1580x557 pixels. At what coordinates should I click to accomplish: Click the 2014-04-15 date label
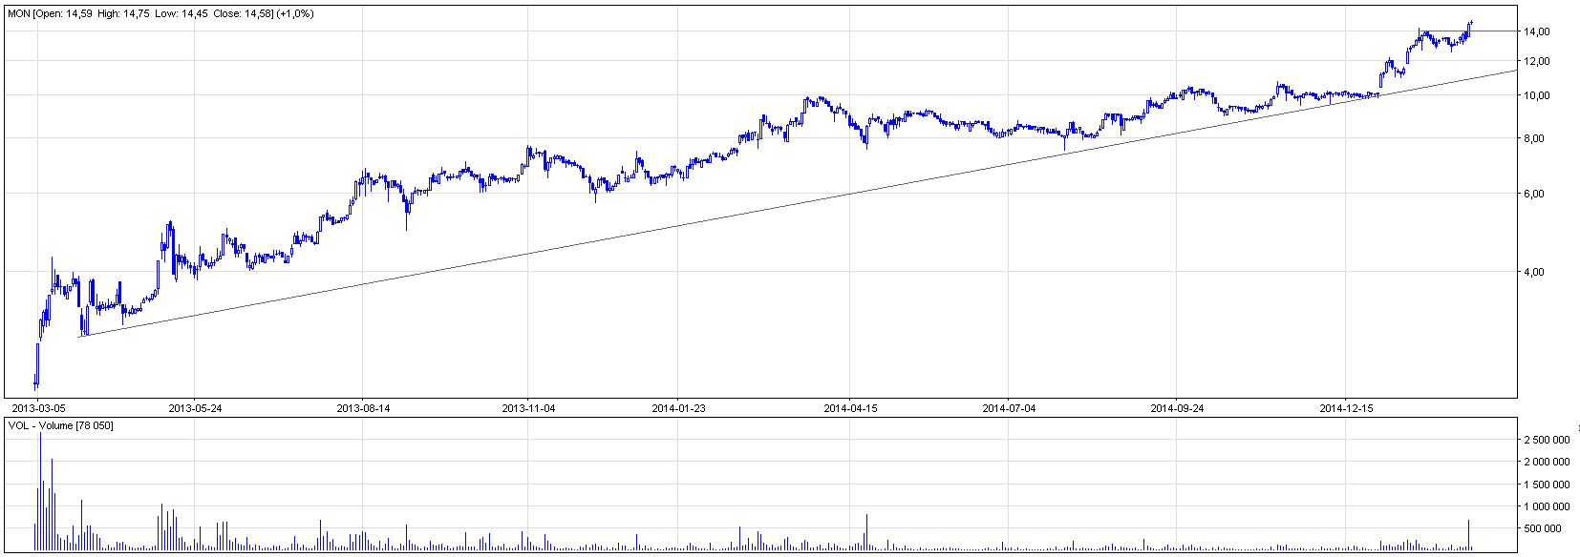point(850,408)
